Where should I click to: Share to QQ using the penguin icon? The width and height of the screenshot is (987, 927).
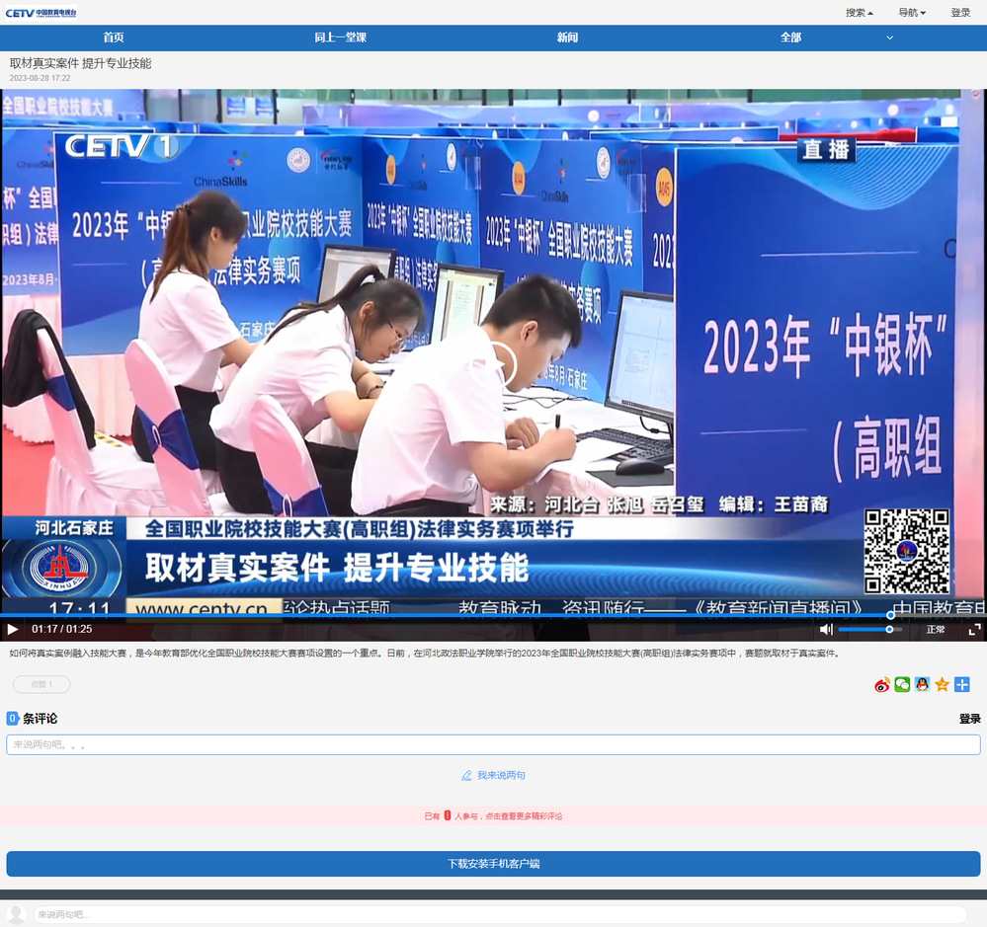922,685
